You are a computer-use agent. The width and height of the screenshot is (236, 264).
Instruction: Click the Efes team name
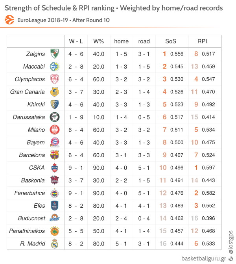[39, 206]
